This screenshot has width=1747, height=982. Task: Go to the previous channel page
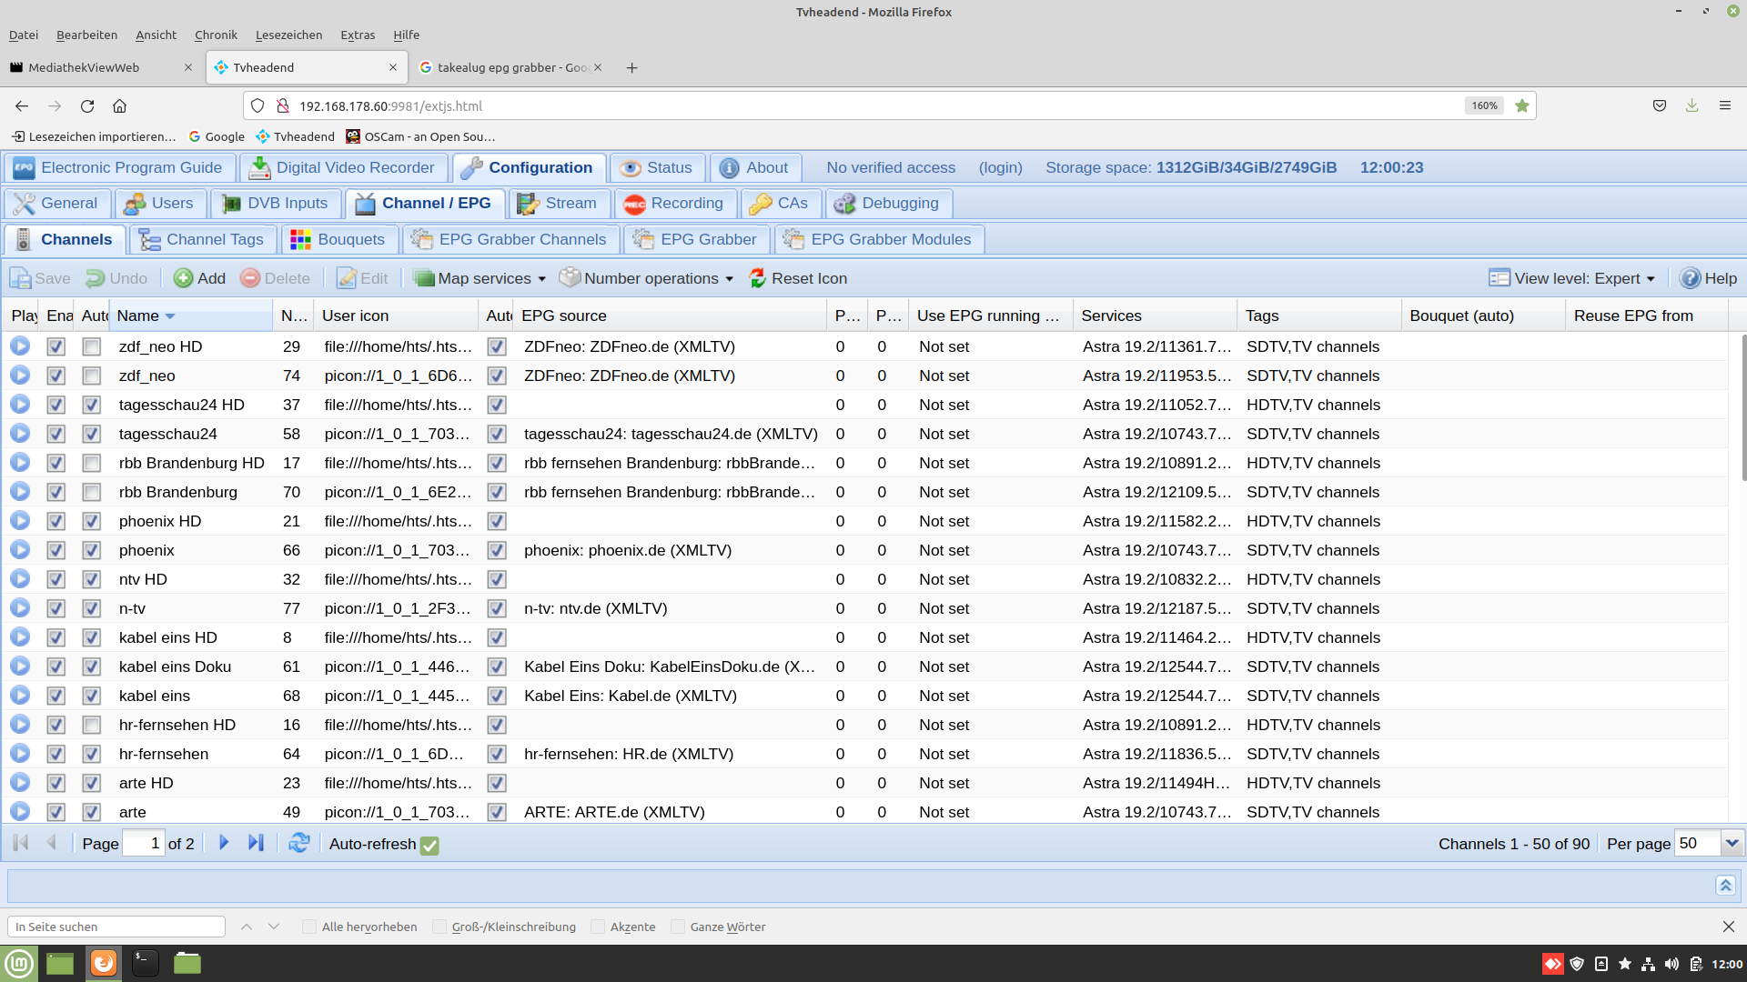pyautogui.click(x=52, y=843)
